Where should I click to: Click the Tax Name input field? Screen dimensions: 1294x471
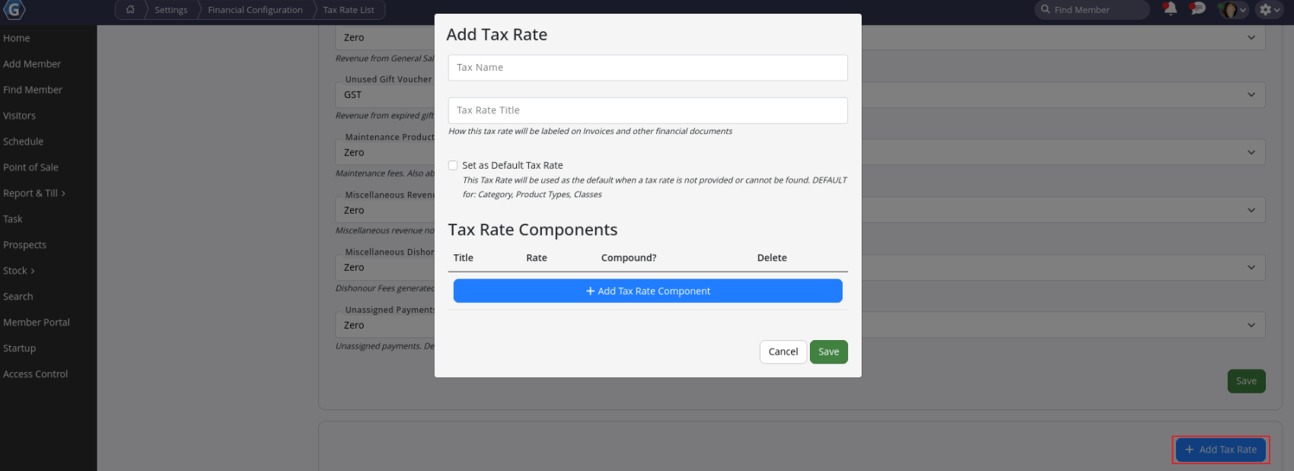(x=647, y=68)
